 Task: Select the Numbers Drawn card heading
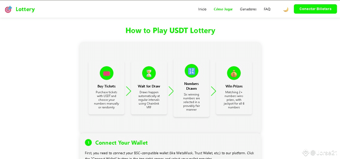tap(192, 86)
